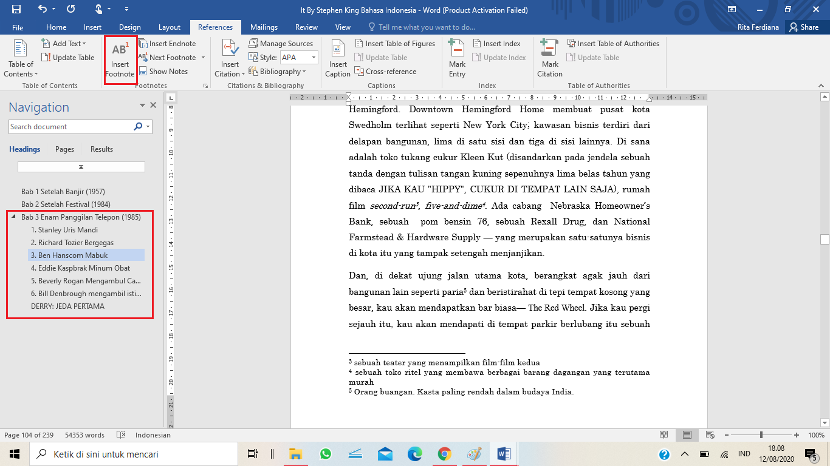Click the Share button
Screen dimensions: 830x466
pyautogui.click(x=804, y=27)
